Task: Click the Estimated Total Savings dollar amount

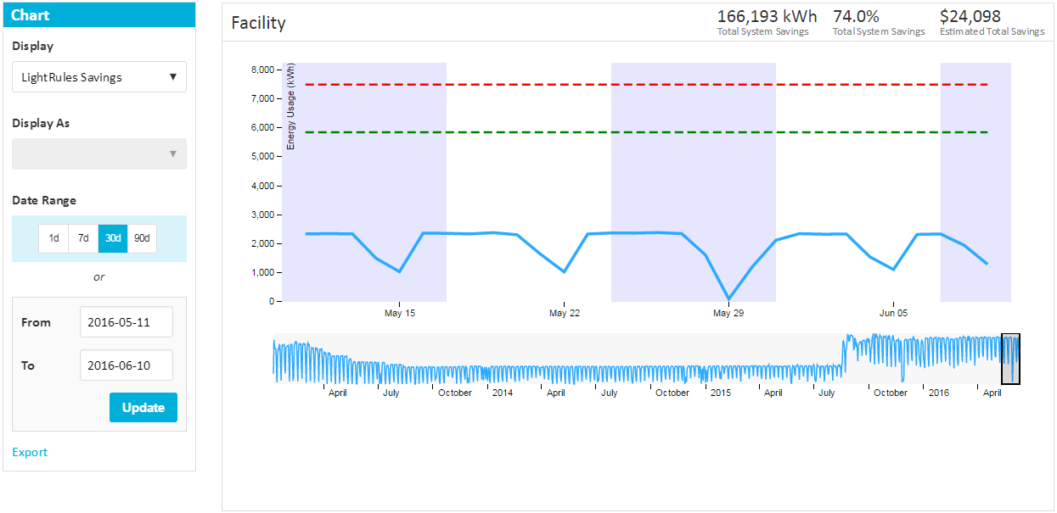Action: (970, 16)
